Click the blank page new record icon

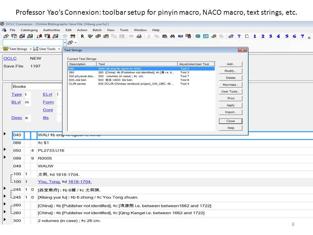(x=247, y=36)
